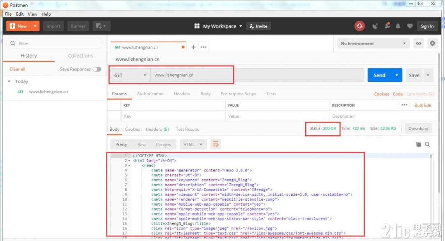Open new window icon button
The width and height of the screenshot is (445, 241).
pyautogui.click(x=101, y=26)
